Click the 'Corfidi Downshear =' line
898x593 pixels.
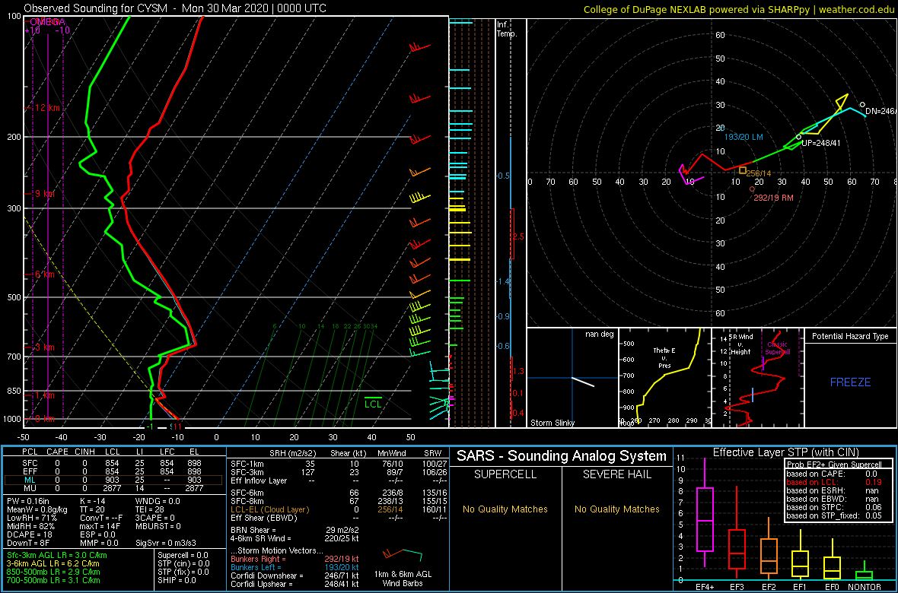coord(295,576)
